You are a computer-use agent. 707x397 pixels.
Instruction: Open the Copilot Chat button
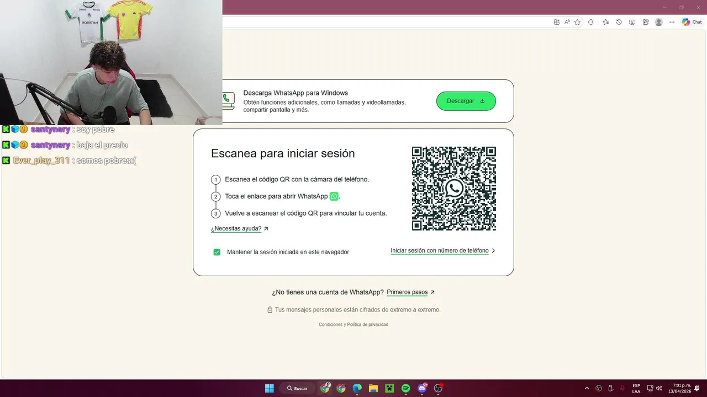692,22
